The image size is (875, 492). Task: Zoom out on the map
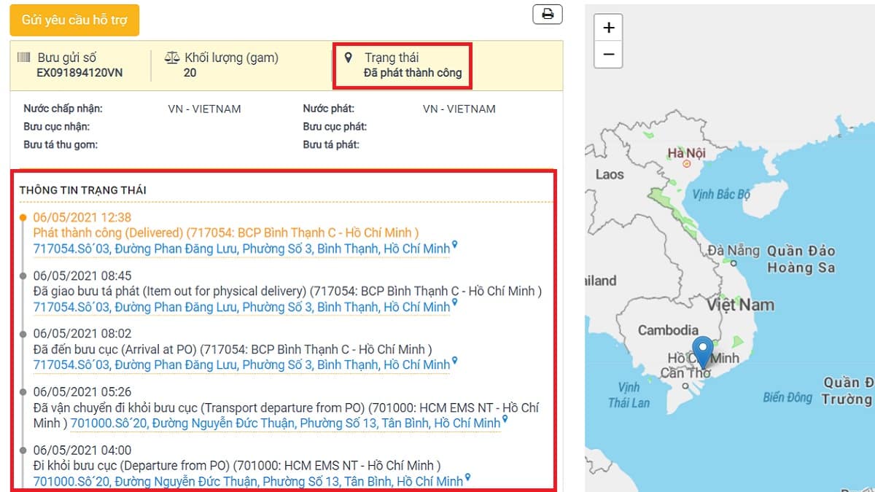coord(608,54)
